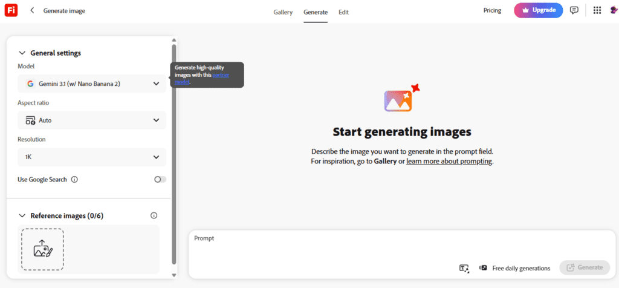
Task: Switch to the Gallery tab
Action: coord(283,12)
